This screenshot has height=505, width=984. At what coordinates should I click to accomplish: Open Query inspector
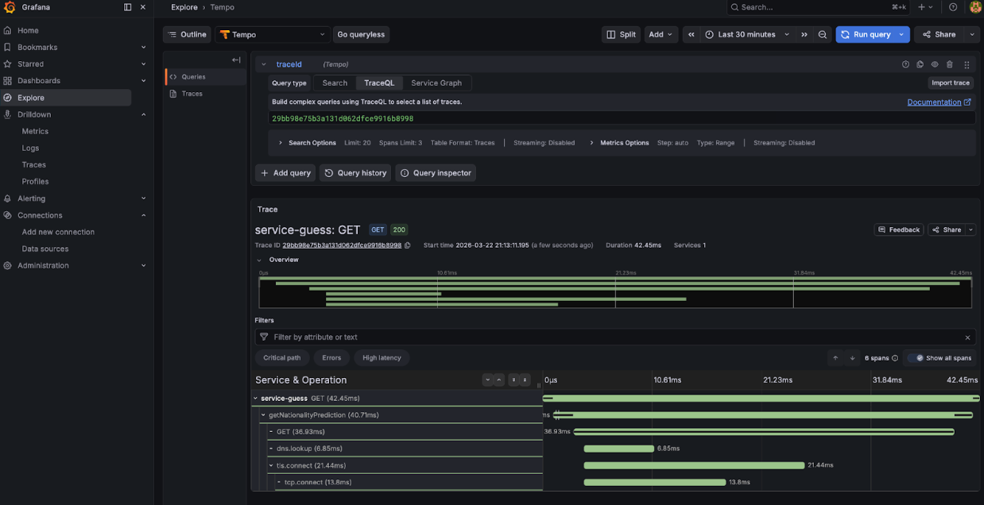point(436,172)
